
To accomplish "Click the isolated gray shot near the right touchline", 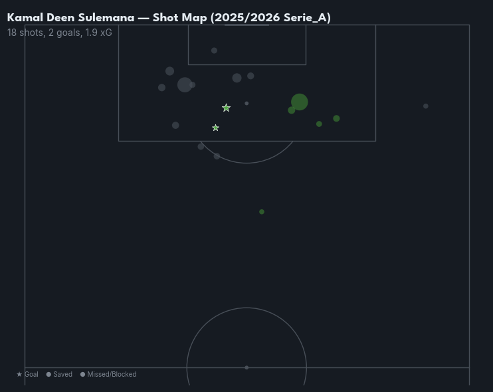I will (426, 106).
